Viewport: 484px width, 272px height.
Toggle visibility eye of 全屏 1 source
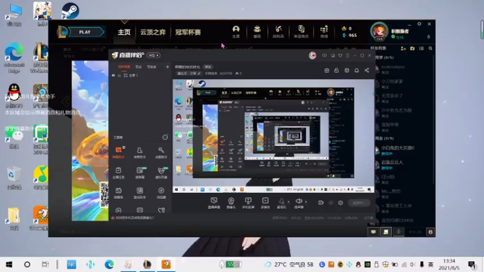[x=113, y=76]
